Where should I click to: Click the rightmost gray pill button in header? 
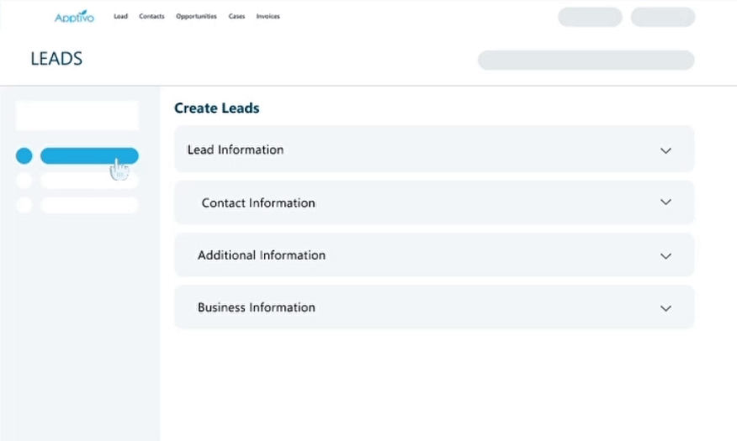663,18
